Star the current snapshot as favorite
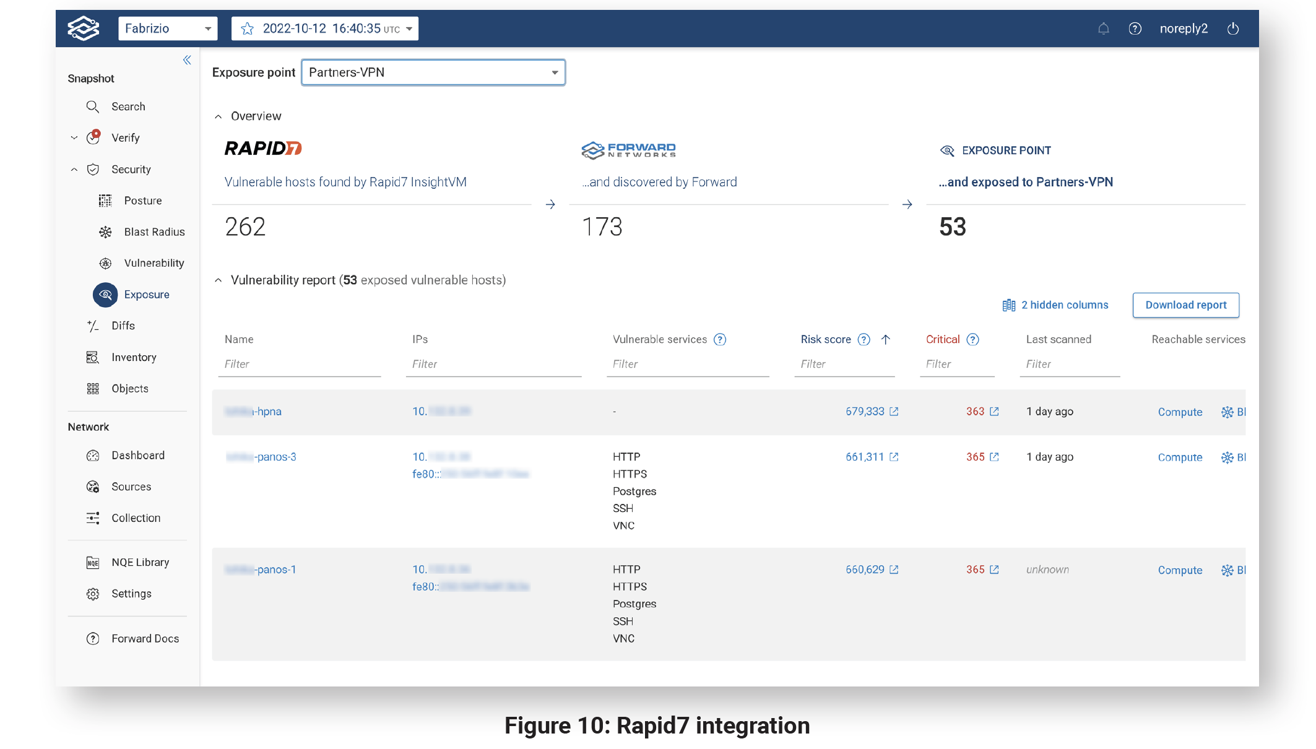 click(x=247, y=28)
